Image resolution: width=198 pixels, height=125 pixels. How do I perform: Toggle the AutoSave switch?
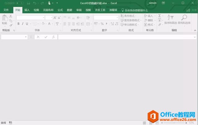coord(19,3)
